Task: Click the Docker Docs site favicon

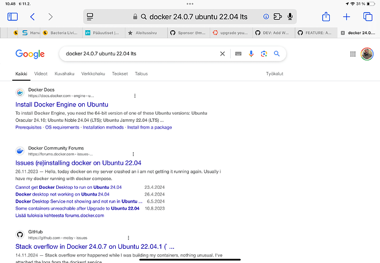Action: [x=20, y=92]
